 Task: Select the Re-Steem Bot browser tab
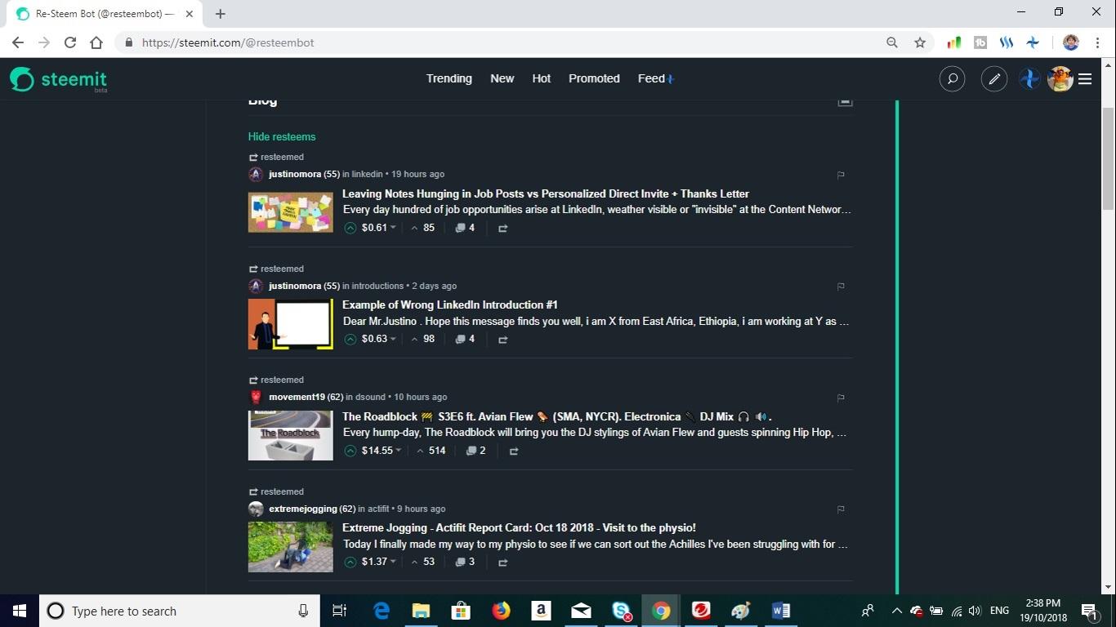(x=102, y=14)
